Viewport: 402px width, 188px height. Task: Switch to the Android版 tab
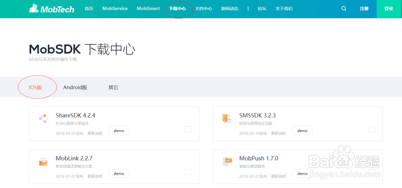click(75, 87)
